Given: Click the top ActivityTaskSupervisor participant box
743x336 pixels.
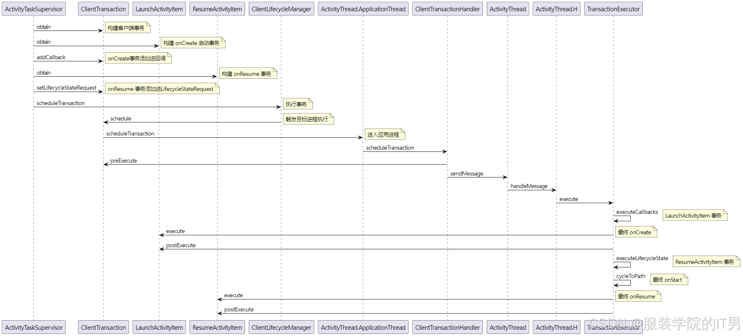Looking at the screenshot, I should coord(34,9).
